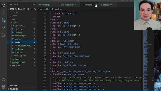Collapse all folders in Explorer
The height and width of the screenshot is (91, 161).
coord(35,9)
